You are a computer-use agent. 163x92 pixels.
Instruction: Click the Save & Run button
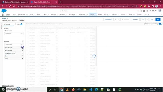[x=135, y=20]
